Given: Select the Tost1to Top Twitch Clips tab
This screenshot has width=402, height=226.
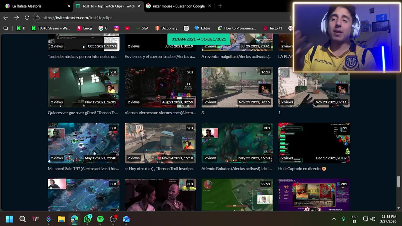Looking at the screenshot, I should (108, 6).
